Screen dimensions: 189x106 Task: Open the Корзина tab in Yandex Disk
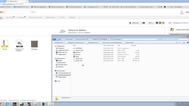(72, 17)
